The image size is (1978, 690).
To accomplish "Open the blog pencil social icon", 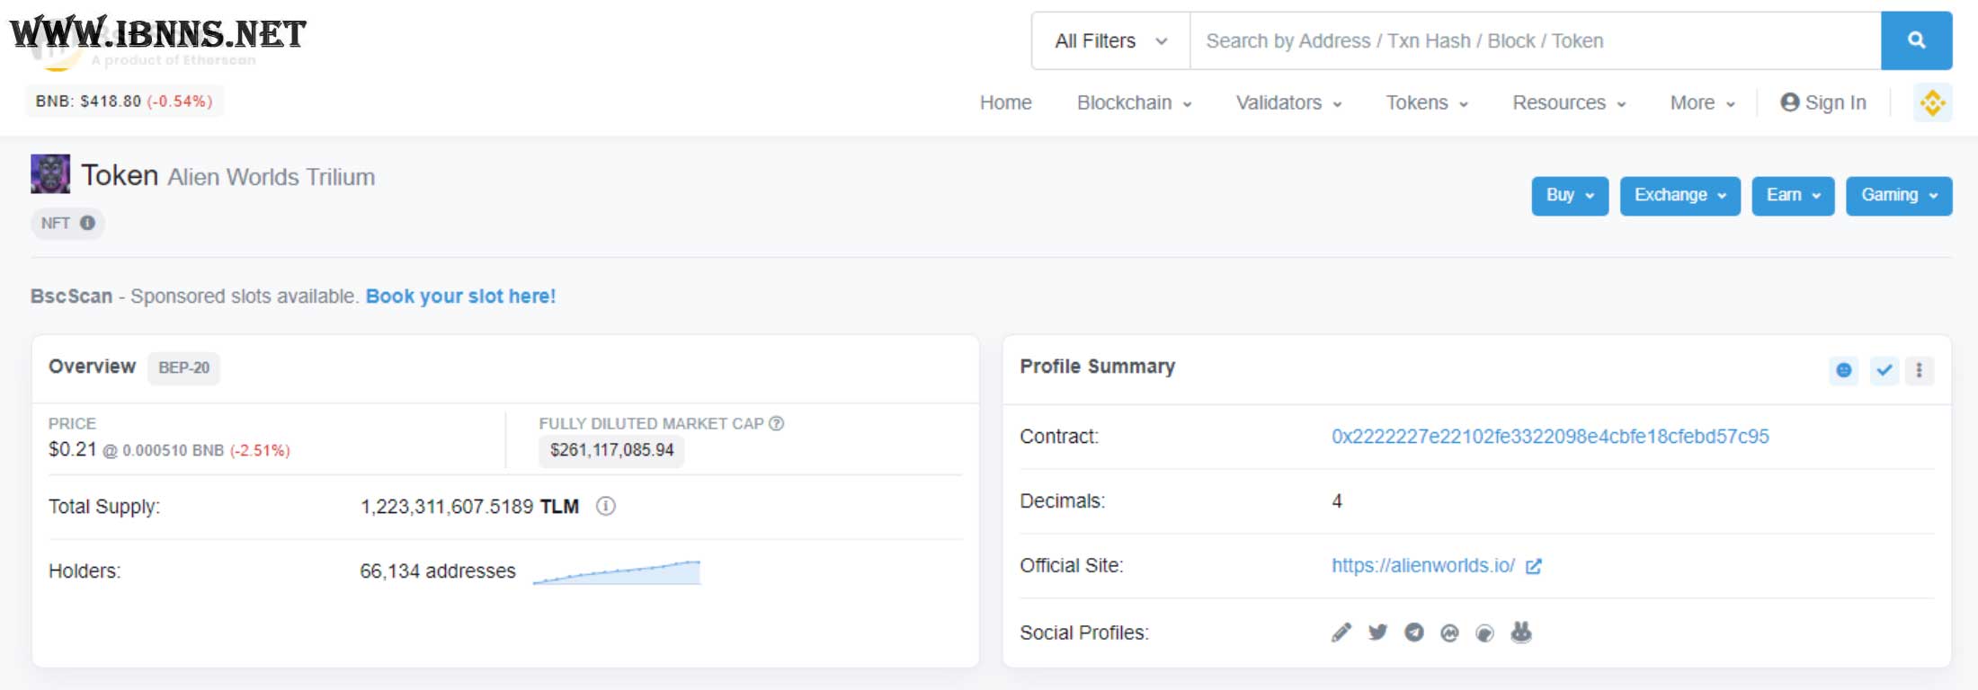I will [x=1341, y=632].
